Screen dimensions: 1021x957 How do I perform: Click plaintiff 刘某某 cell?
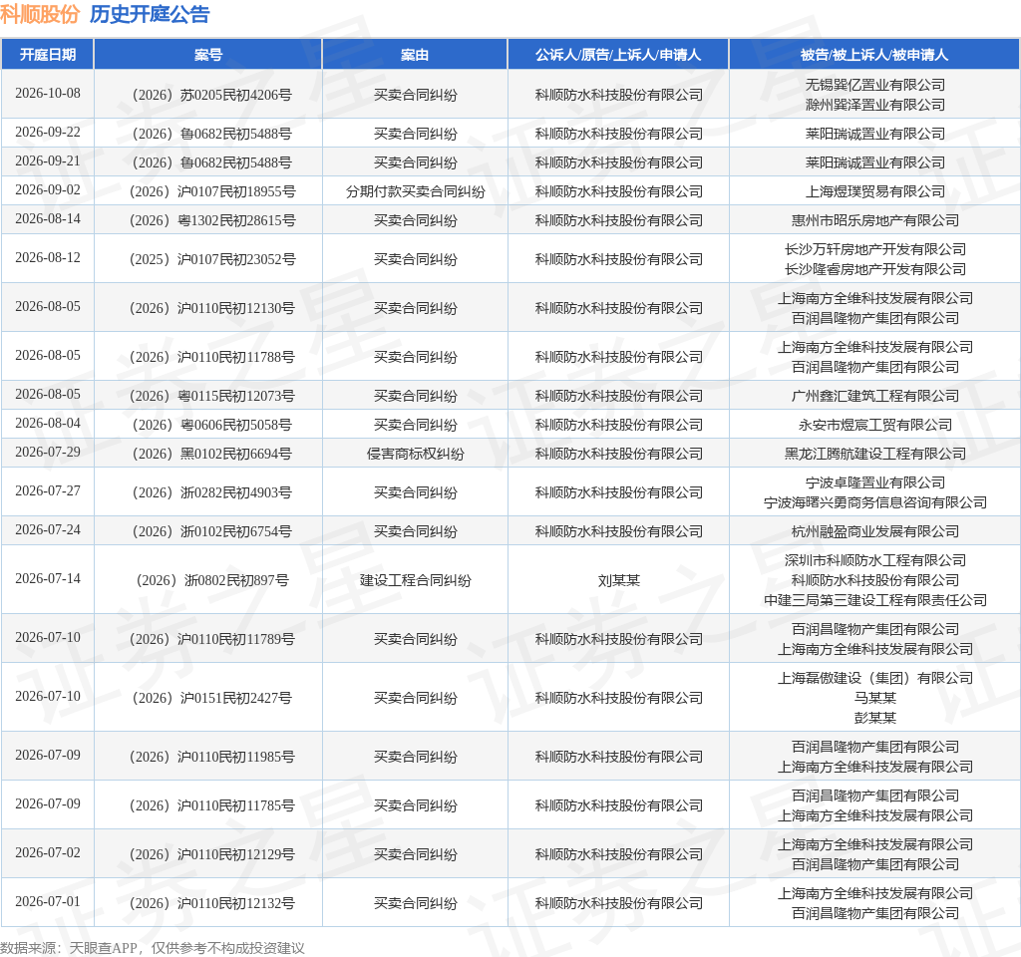click(618, 580)
